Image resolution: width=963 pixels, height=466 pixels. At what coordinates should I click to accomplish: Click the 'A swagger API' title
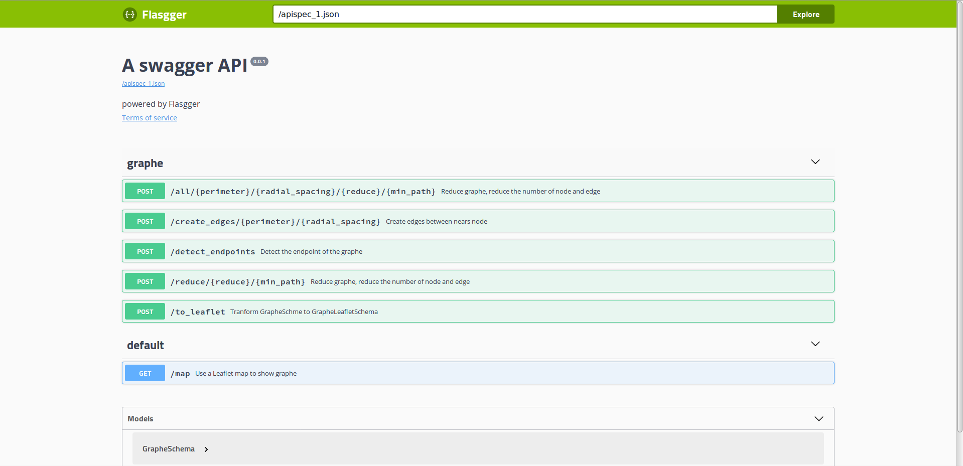tap(185, 66)
